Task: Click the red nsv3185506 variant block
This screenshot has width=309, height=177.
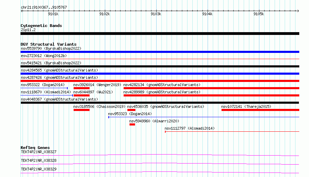Action: 82,110
